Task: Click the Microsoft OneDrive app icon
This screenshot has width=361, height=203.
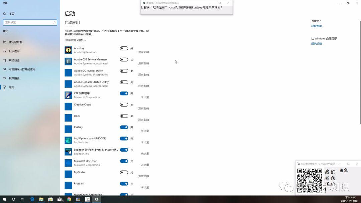Action: [69, 163]
